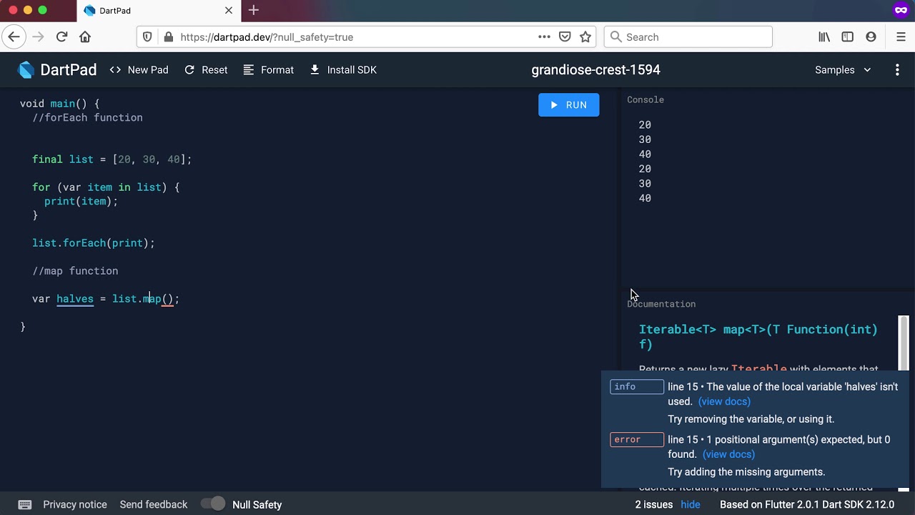
Task: Click the //forEach function comment
Action: [87, 118]
